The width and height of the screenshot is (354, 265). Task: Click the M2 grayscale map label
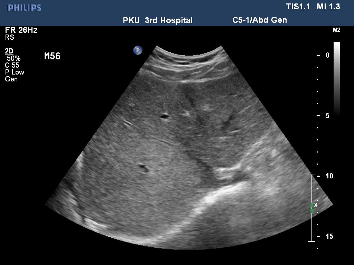(336, 30)
